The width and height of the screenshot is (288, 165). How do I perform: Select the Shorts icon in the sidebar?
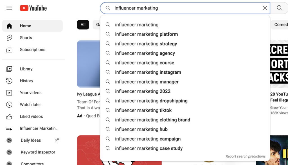point(10,38)
